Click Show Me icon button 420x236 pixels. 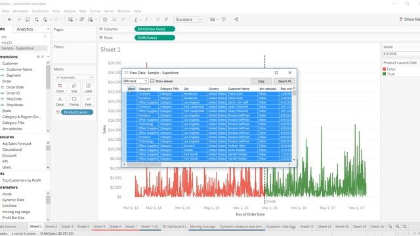point(409,19)
